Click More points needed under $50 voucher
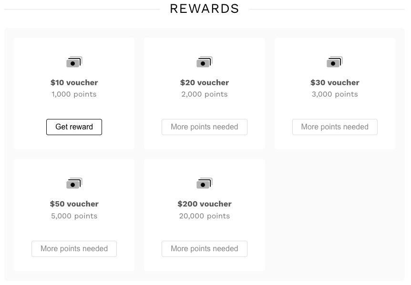This screenshot has width=411, height=285. point(74,249)
